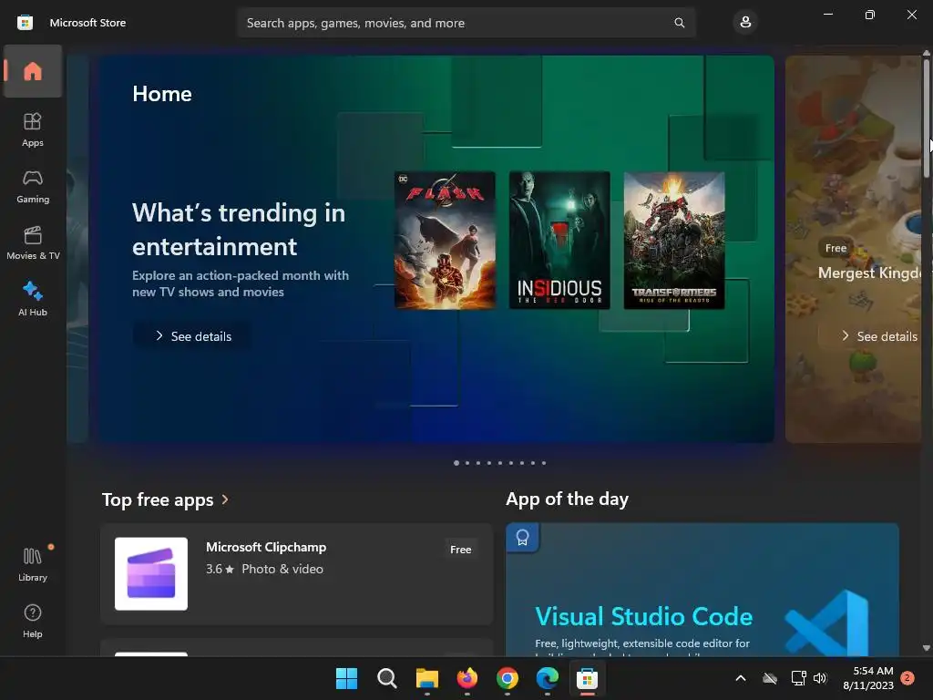This screenshot has height=700, width=933.
Task: Click the OneDrive cloud tray icon
Action: (x=770, y=678)
